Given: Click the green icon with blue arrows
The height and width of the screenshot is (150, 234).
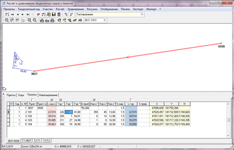Looking at the screenshot, I should point(75,20).
